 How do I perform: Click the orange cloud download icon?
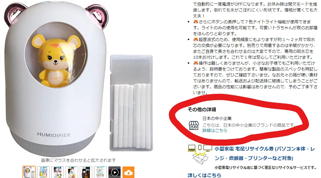point(128,172)
